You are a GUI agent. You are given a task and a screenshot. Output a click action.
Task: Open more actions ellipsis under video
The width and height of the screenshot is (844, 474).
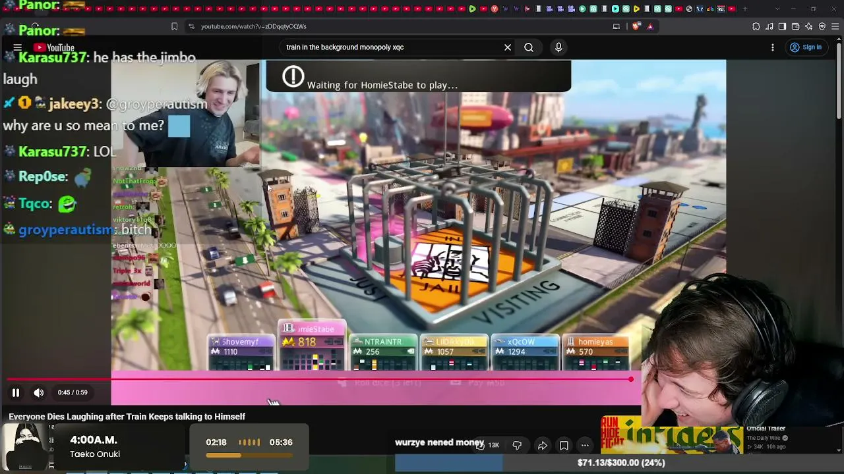pos(585,446)
